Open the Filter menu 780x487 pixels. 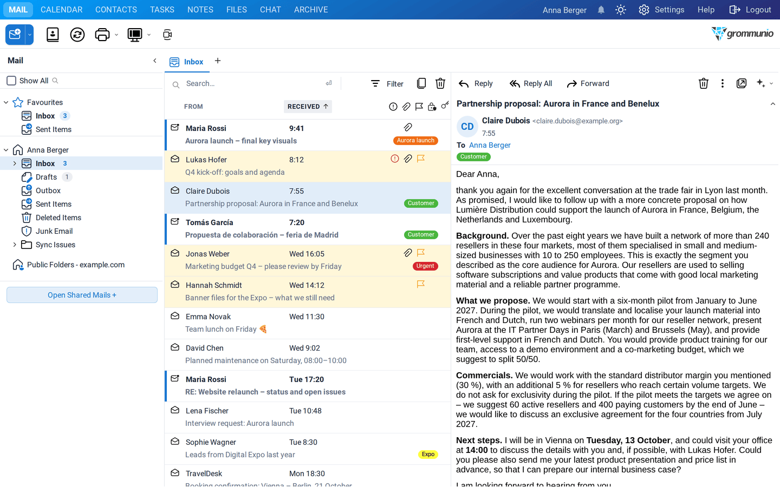coord(387,83)
